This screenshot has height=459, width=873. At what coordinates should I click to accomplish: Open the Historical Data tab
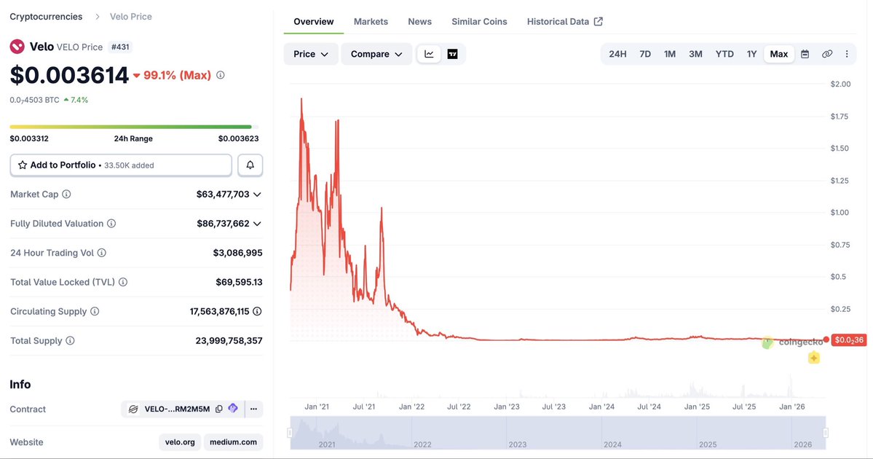pos(564,22)
